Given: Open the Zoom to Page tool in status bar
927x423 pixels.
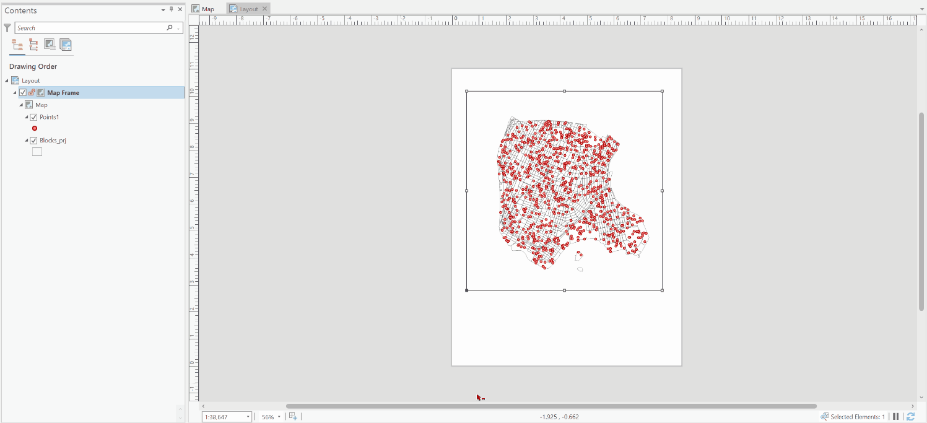Looking at the screenshot, I should [x=292, y=416].
